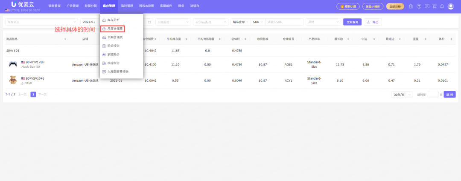
Task: Click the SKU search input field
Action: coord(284,22)
